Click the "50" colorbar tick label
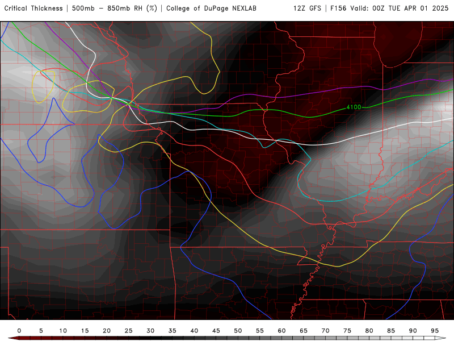This screenshot has width=454, height=341. [238, 331]
